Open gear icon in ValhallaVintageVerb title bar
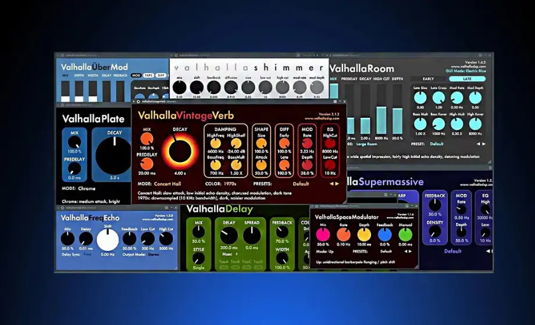The height and width of the screenshot is (325, 535). pos(138,102)
